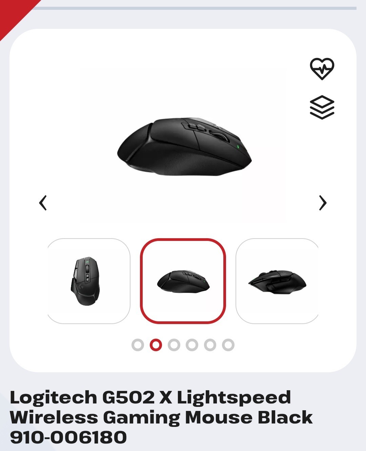Add product to wishlist with heart icon
The width and height of the screenshot is (366, 451).
tap(322, 69)
